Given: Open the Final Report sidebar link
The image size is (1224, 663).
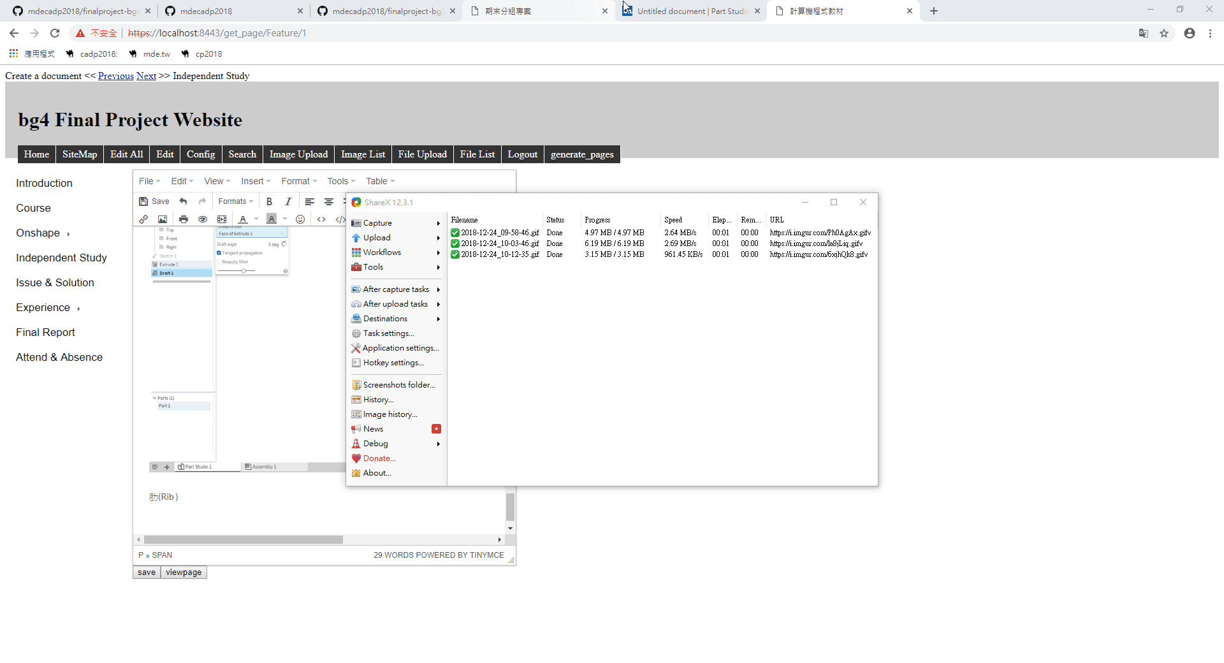Looking at the screenshot, I should pos(45,332).
